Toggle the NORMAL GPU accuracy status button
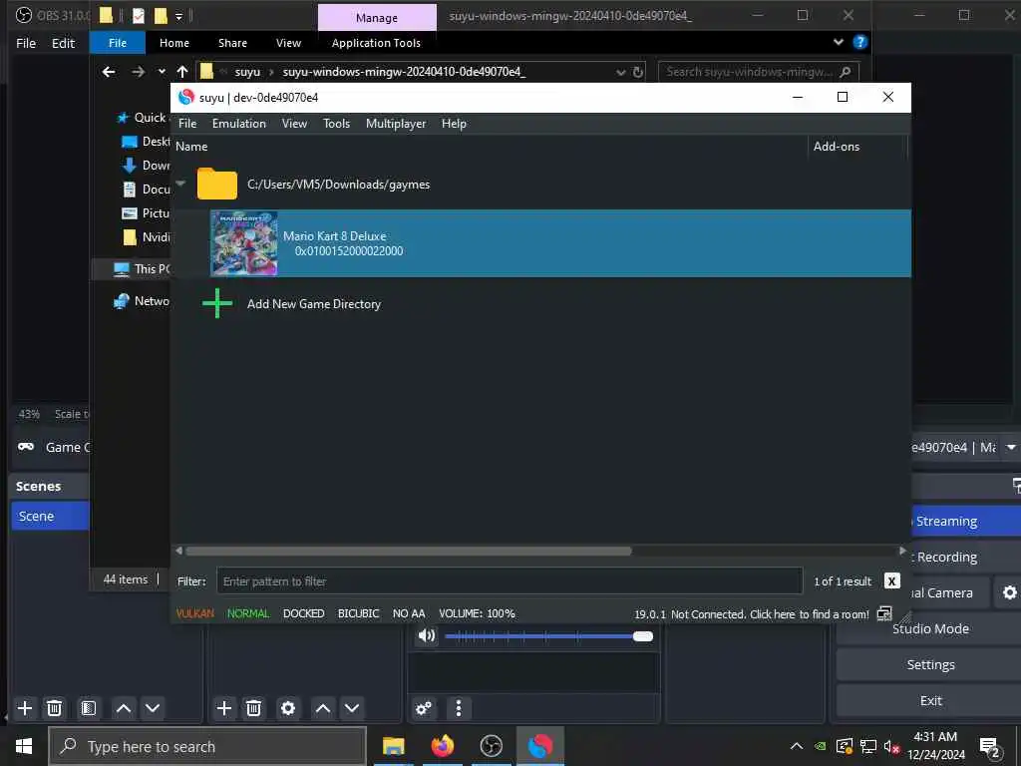The width and height of the screenshot is (1021, 766). 248,613
